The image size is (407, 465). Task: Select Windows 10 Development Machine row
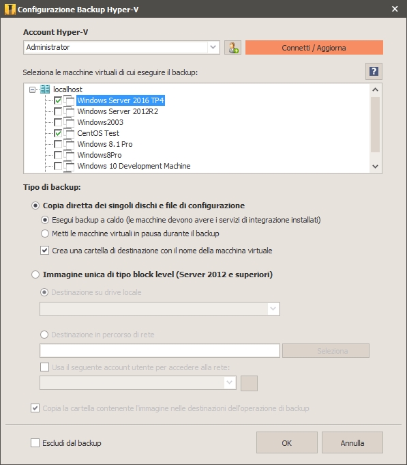click(134, 166)
